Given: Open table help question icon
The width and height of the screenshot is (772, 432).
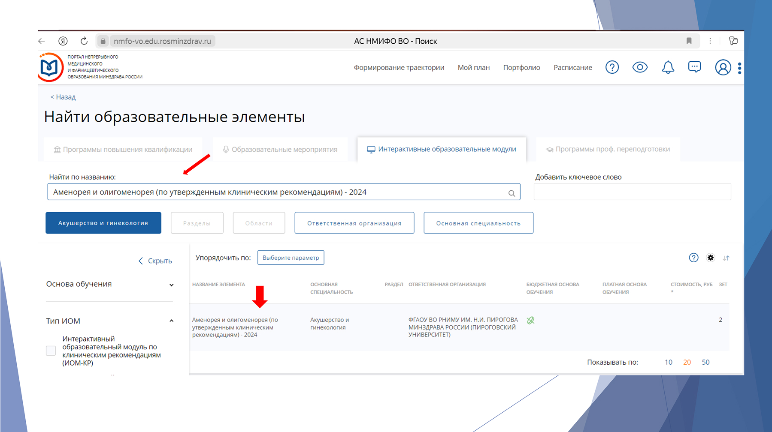Looking at the screenshot, I should pyautogui.click(x=693, y=258).
